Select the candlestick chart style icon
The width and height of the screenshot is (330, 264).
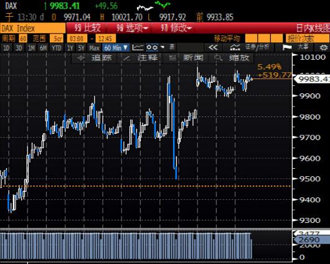[x=152, y=47]
